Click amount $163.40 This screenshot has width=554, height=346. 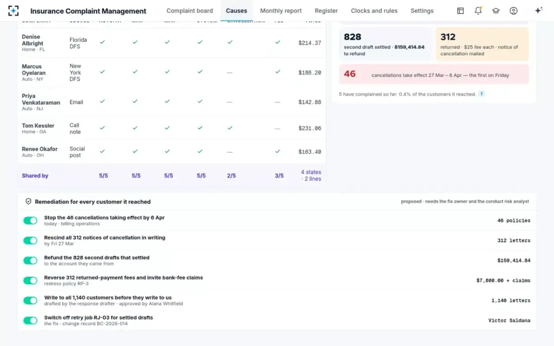tap(310, 152)
